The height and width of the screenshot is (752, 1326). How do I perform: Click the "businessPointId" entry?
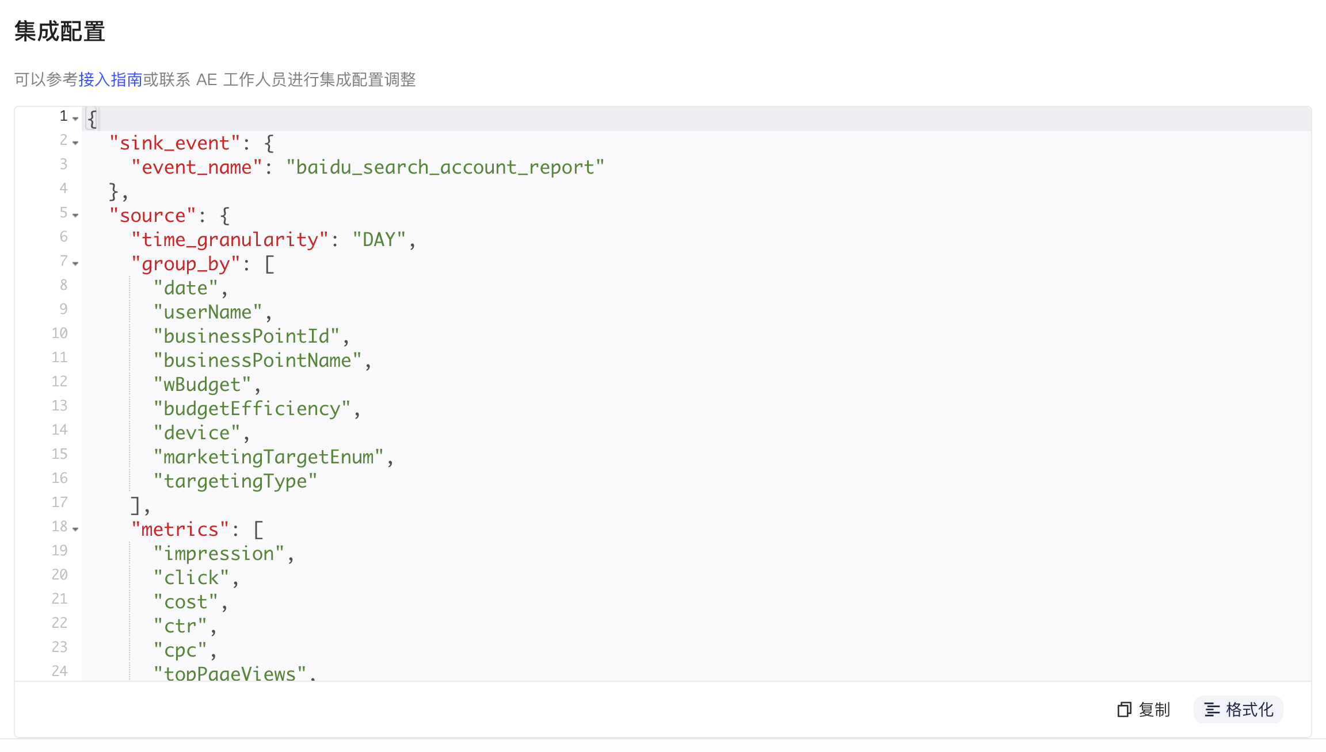246,336
